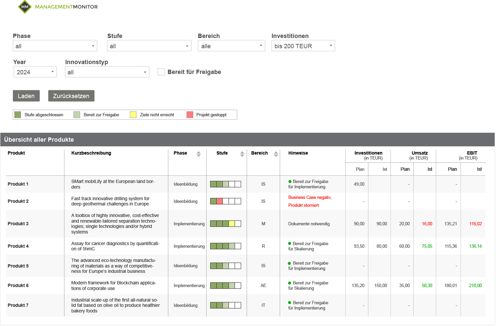
Task: Click red Umsatz Ist value 16,00
Action: (427, 224)
